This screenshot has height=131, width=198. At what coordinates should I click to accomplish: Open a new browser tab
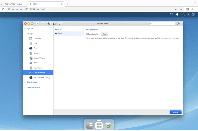tap(68, 4)
